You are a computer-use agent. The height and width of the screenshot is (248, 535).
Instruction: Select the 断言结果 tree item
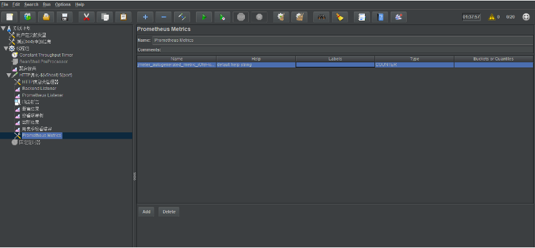tap(30, 109)
